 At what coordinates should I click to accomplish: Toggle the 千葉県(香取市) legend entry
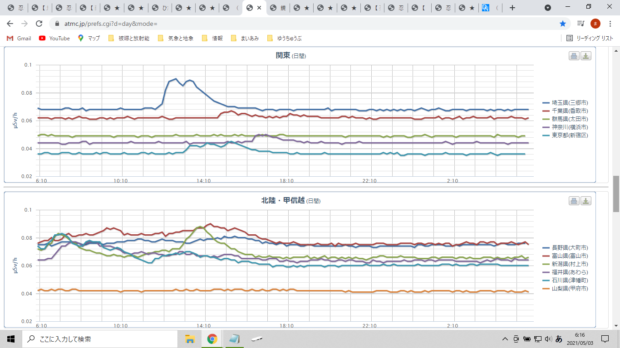pos(566,111)
